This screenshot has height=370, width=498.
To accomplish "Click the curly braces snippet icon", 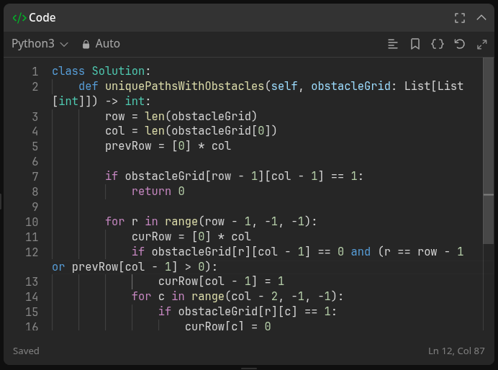I will pyautogui.click(x=438, y=44).
